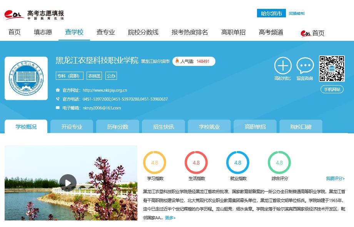Viewport: 354px width, 227px height.
Task: Click the 就业指数 4.8 rating circle
Action: coord(238,163)
